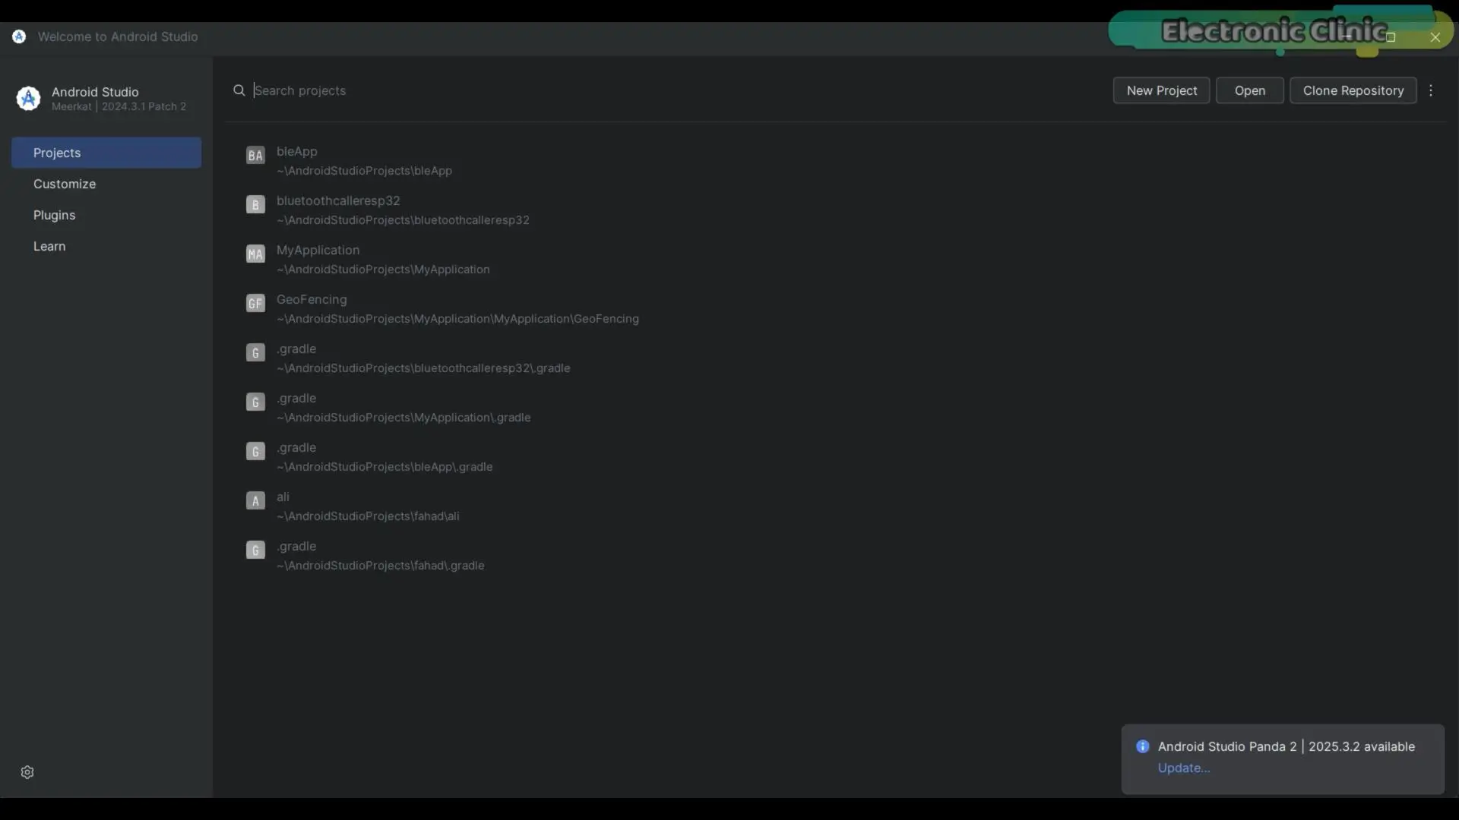Click the G icon for fahad\.gradle entry
1459x820 pixels.
(x=255, y=550)
